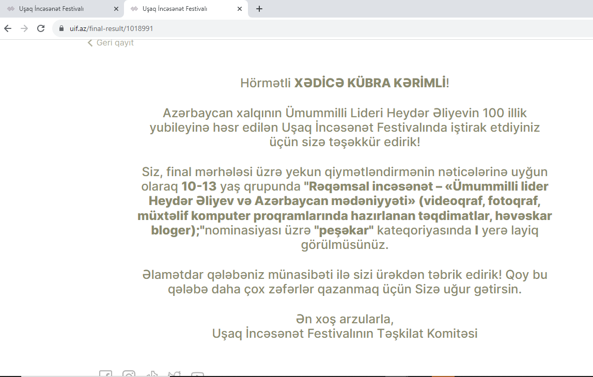Viewport: 593px width, 377px height.
Task: Click the word 'görülmüsünüz.'
Action: 345,245
